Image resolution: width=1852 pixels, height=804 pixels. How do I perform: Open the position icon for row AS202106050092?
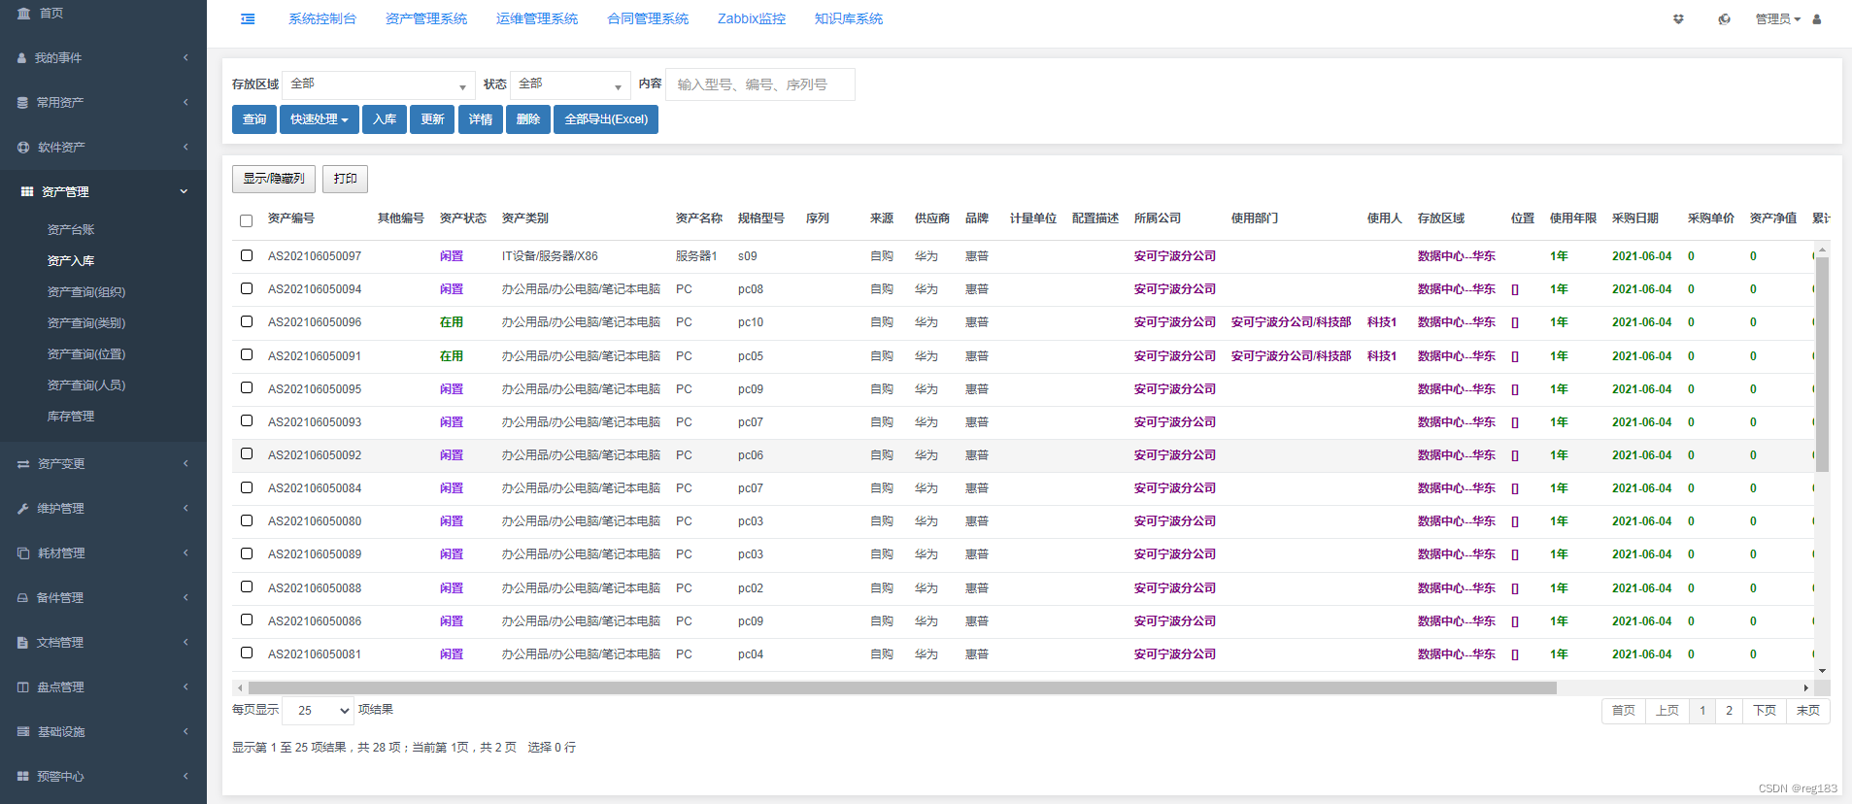[1515, 456]
